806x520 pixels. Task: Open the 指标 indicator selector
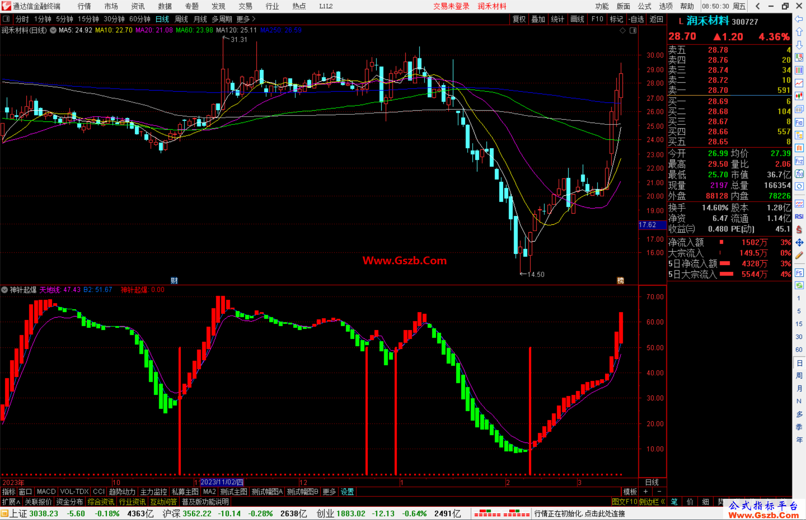(9, 492)
